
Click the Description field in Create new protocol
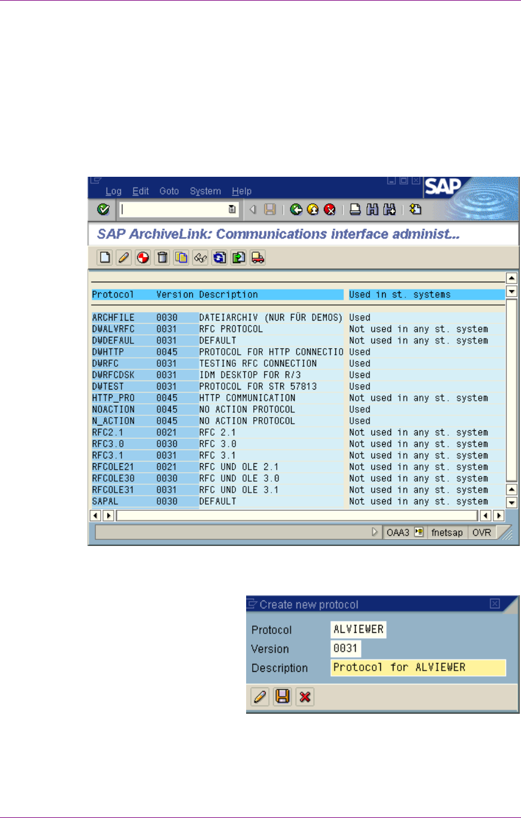pos(418,668)
